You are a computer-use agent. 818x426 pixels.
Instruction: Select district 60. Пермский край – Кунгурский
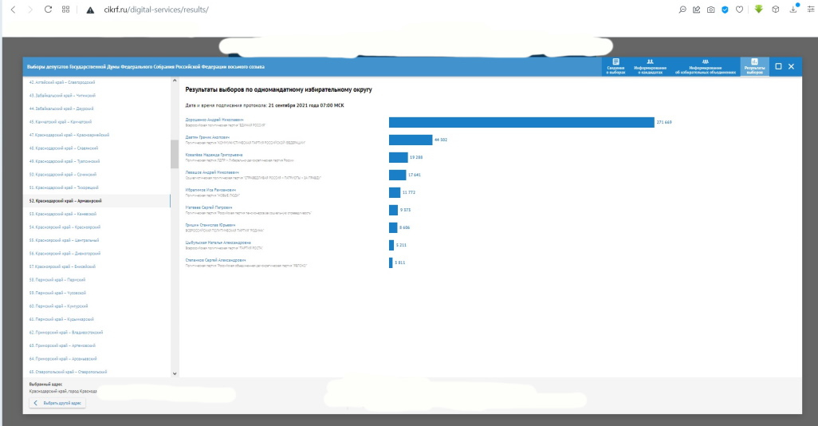[x=58, y=306]
